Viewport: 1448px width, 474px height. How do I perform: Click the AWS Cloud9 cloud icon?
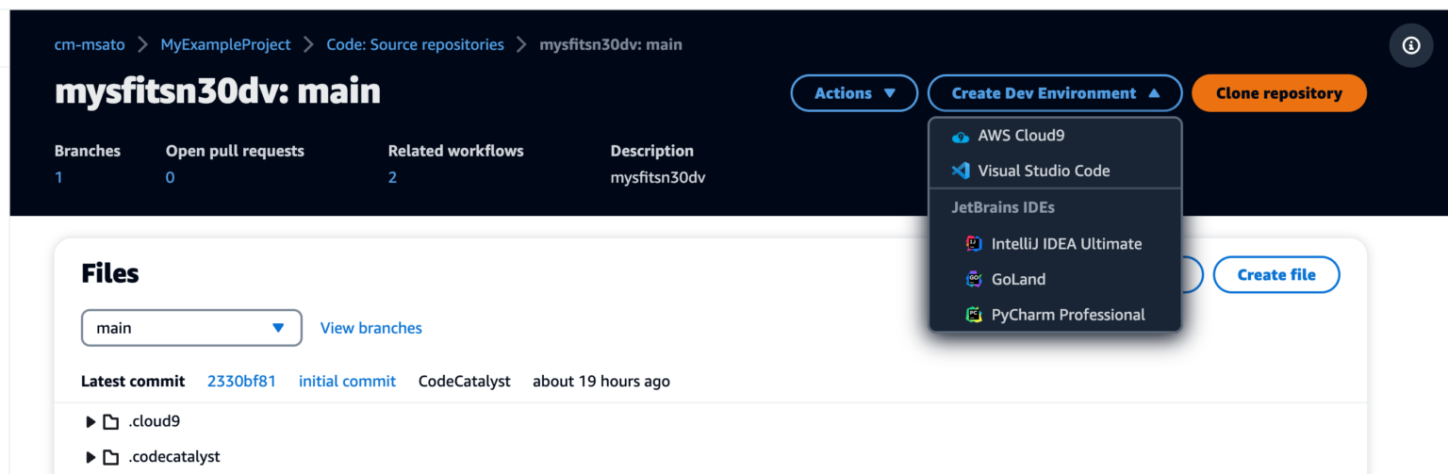[x=961, y=136]
